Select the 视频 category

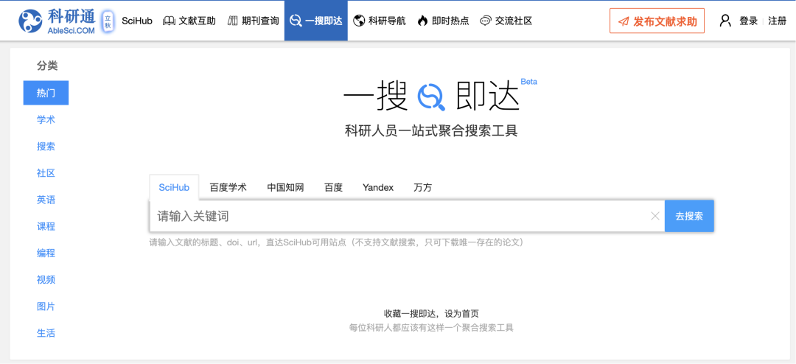[46, 280]
